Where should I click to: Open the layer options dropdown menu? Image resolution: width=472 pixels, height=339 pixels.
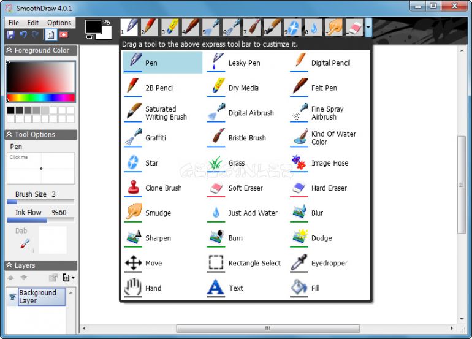[x=69, y=278]
